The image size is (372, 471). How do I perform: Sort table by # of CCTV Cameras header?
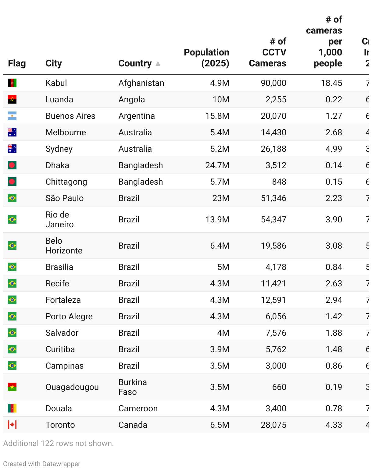(x=267, y=52)
